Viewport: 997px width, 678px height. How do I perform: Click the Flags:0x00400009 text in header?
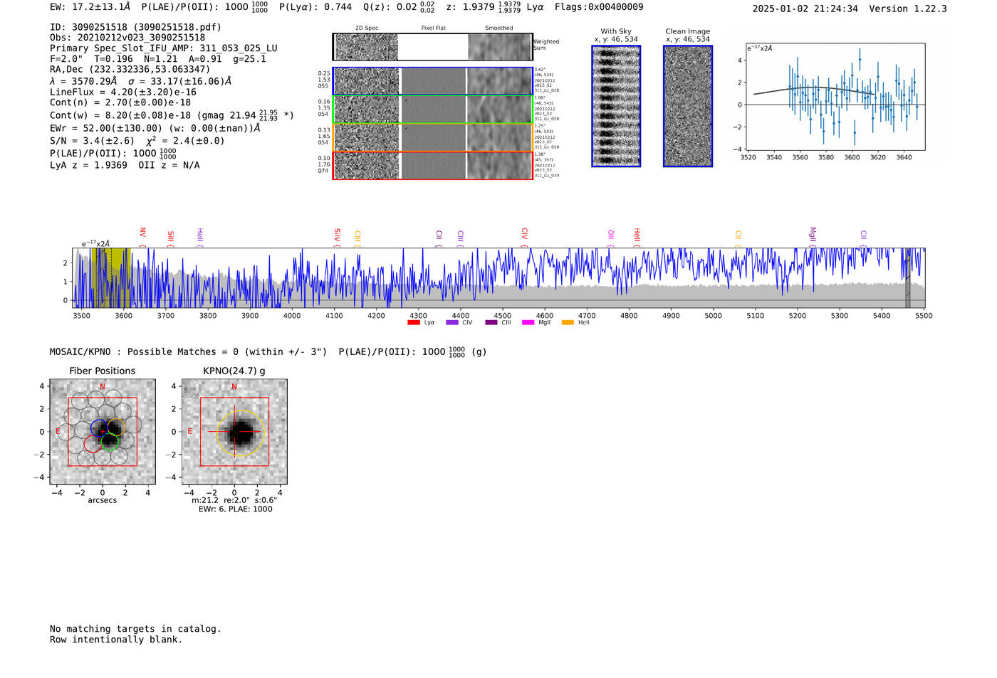(599, 7)
